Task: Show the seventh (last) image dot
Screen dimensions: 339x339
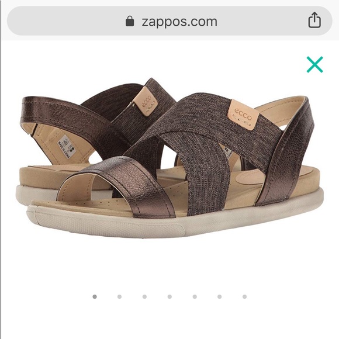Action: click(x=244, y=297)
